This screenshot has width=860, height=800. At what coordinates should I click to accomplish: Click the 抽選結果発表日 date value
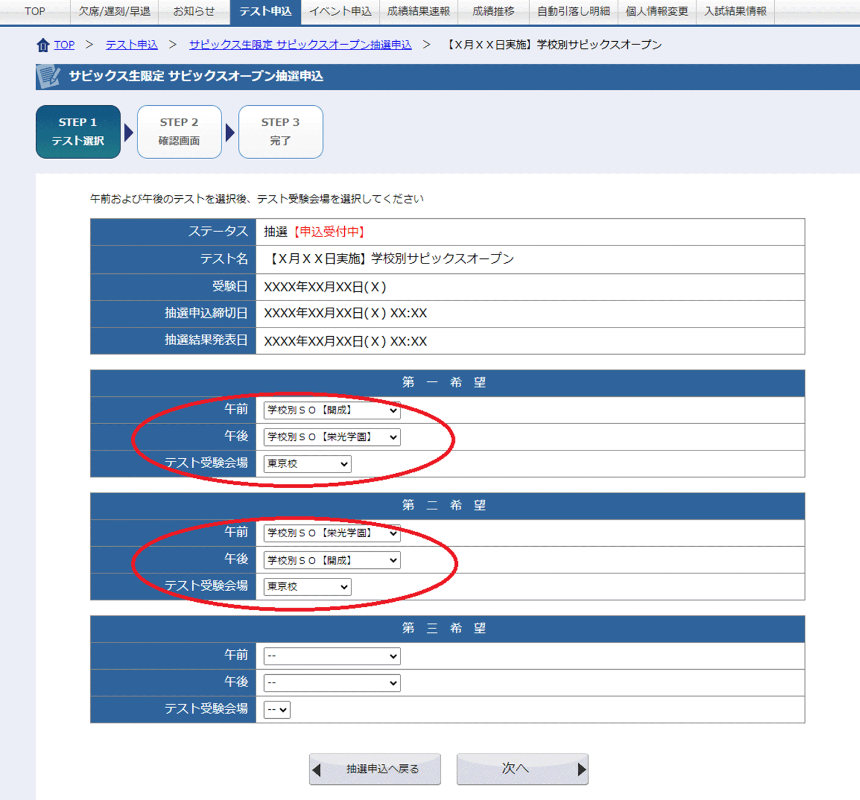(345, 341)
